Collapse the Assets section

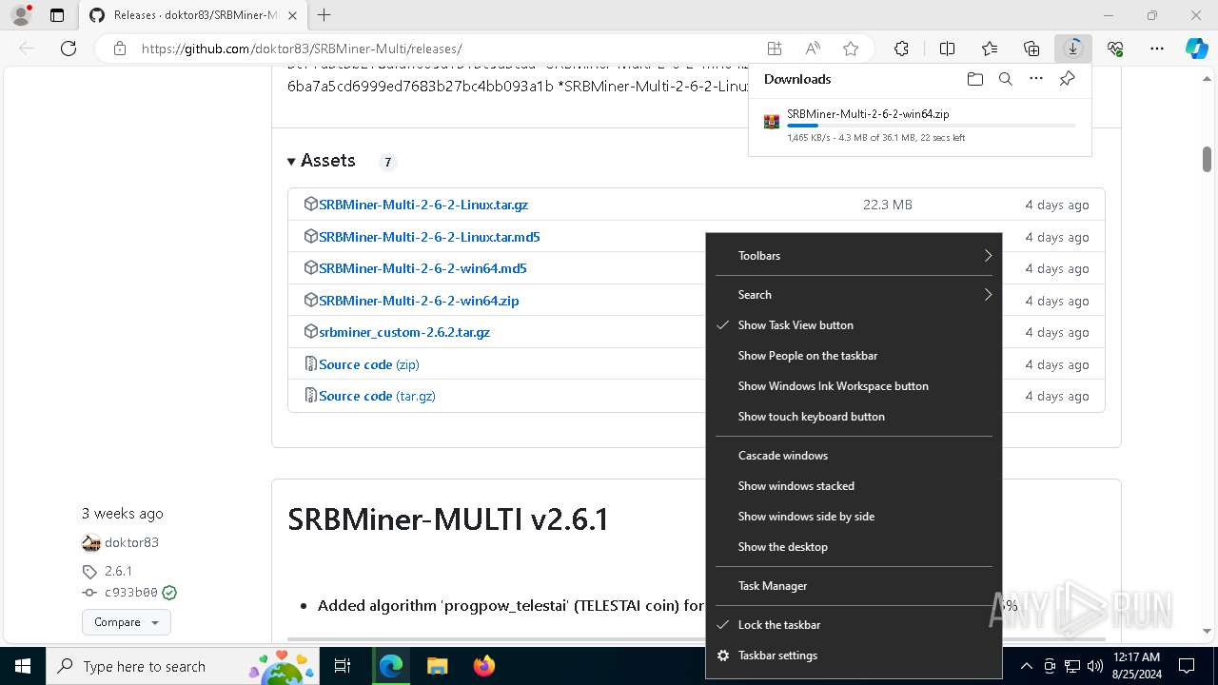pos(322,161)
